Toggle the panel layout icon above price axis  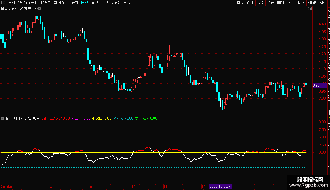310,9
